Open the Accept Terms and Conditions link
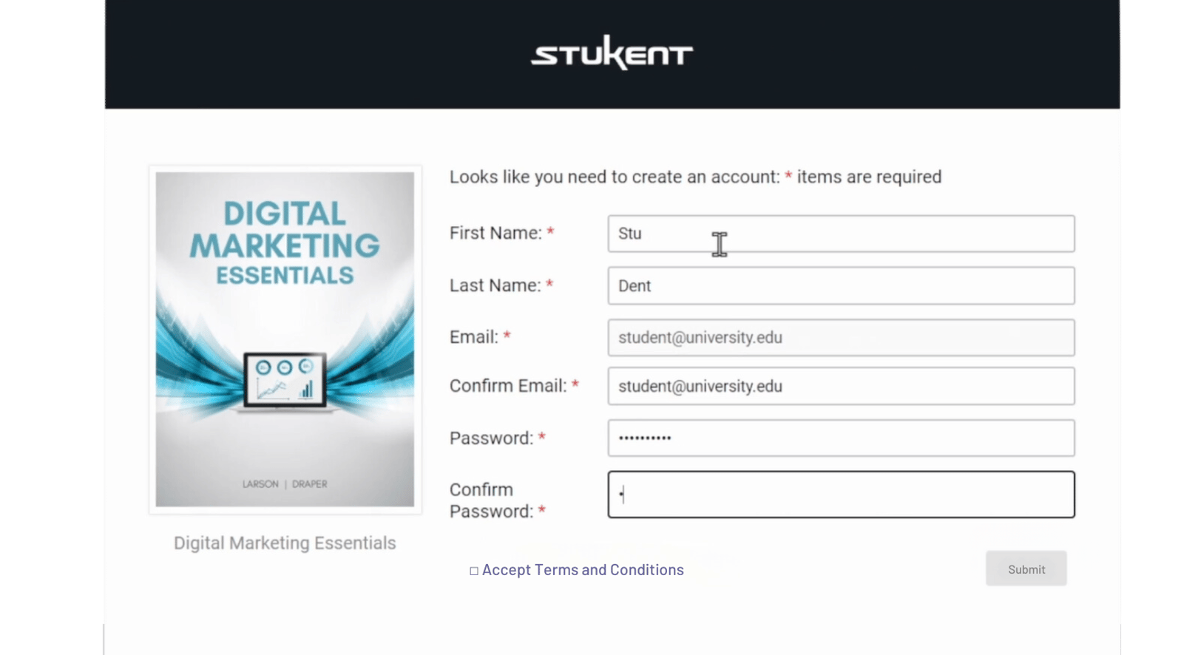This screenshot has height=655, width=1198. [x=583, y=570]
